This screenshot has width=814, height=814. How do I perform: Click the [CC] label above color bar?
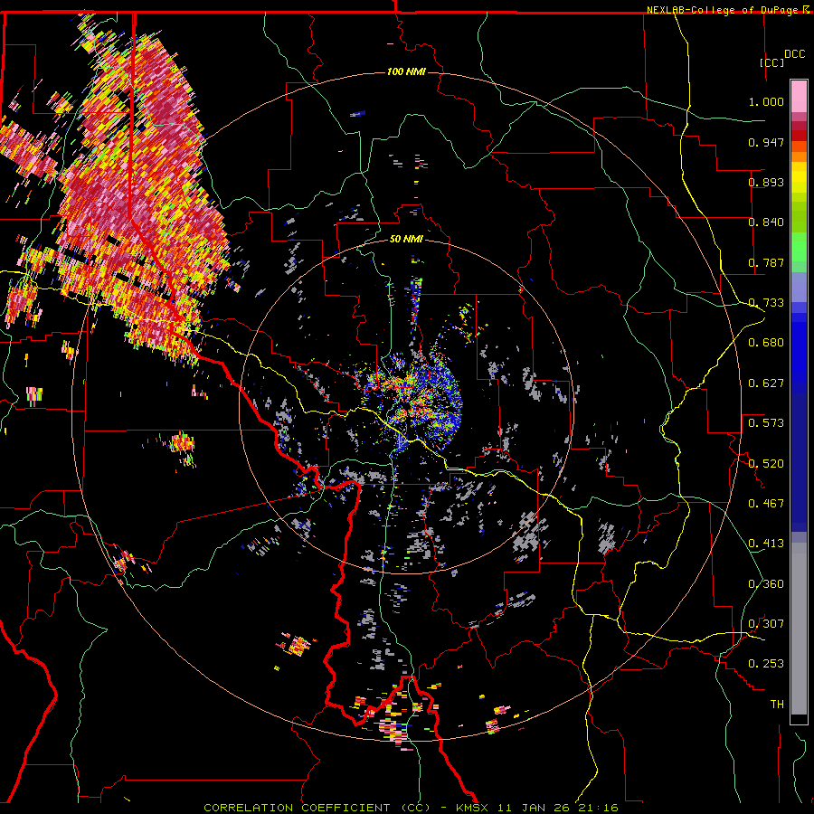click(x=772, y=62)
